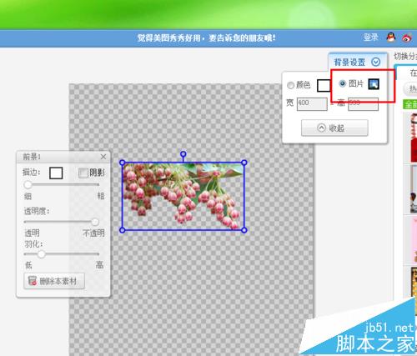Viewport: 417px width, 356px height.
Task: Click the bottom-left resize handle of selection
Action: 122,230
